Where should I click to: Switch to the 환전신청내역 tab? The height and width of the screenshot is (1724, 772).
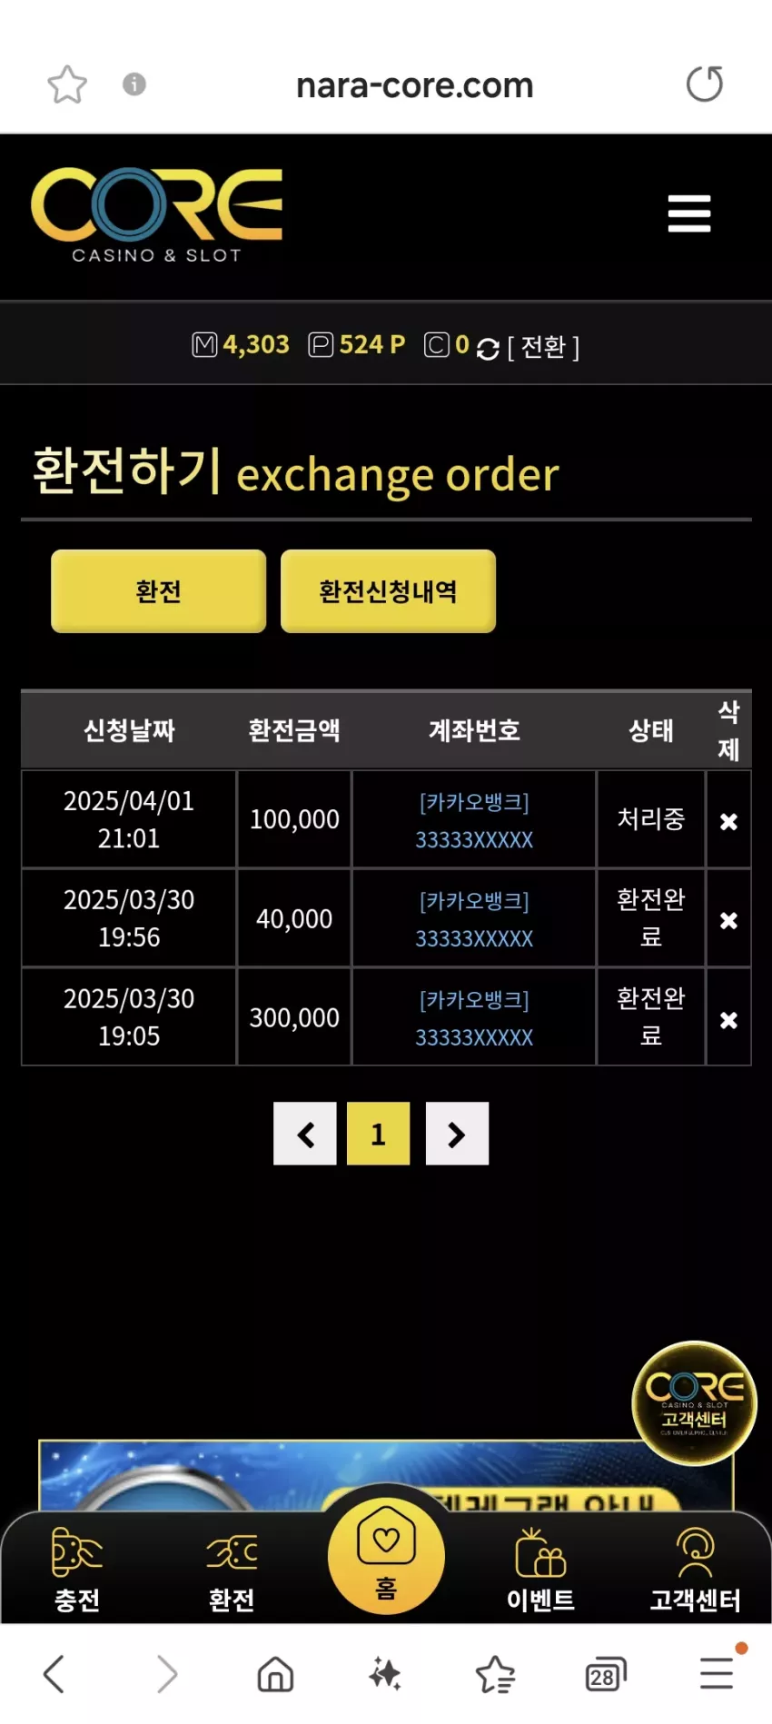point(388,591)
